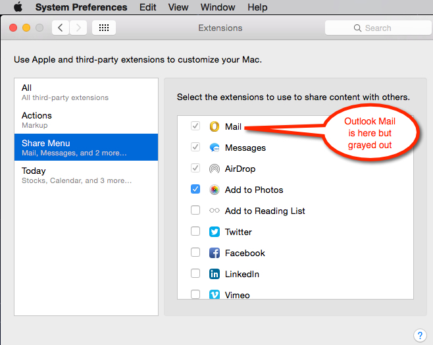433x345 pixels.
Task: Click the AirDrop radar icon
Action: pos(215,169)
